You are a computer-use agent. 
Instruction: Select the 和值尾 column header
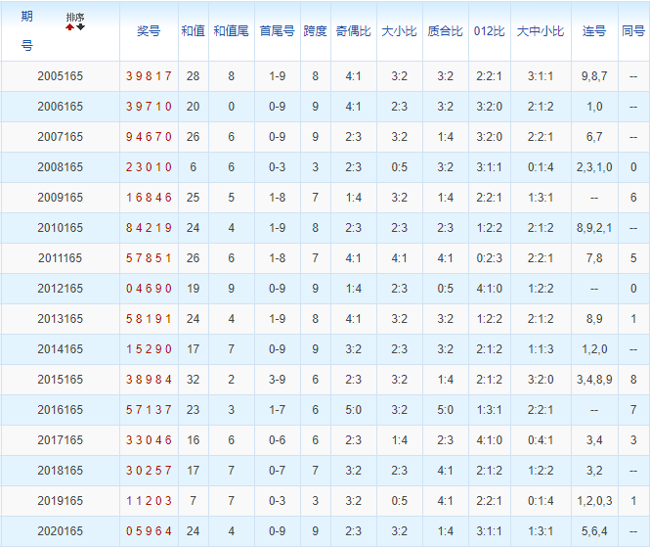coord(232,31)
